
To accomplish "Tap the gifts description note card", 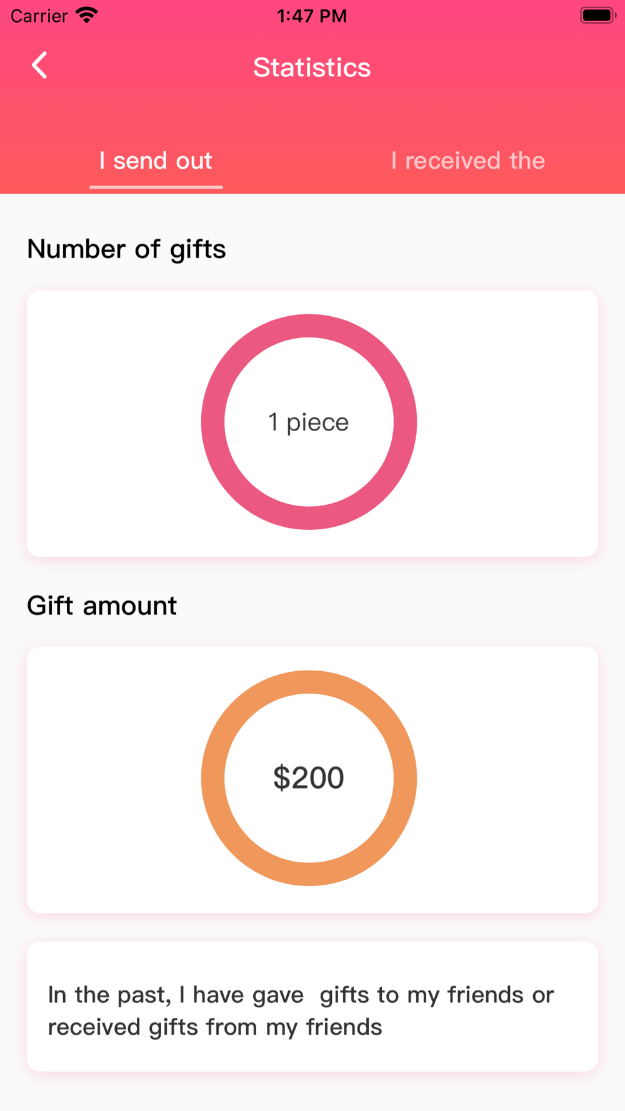I will pyautogui.click(x=312, y=1006).
